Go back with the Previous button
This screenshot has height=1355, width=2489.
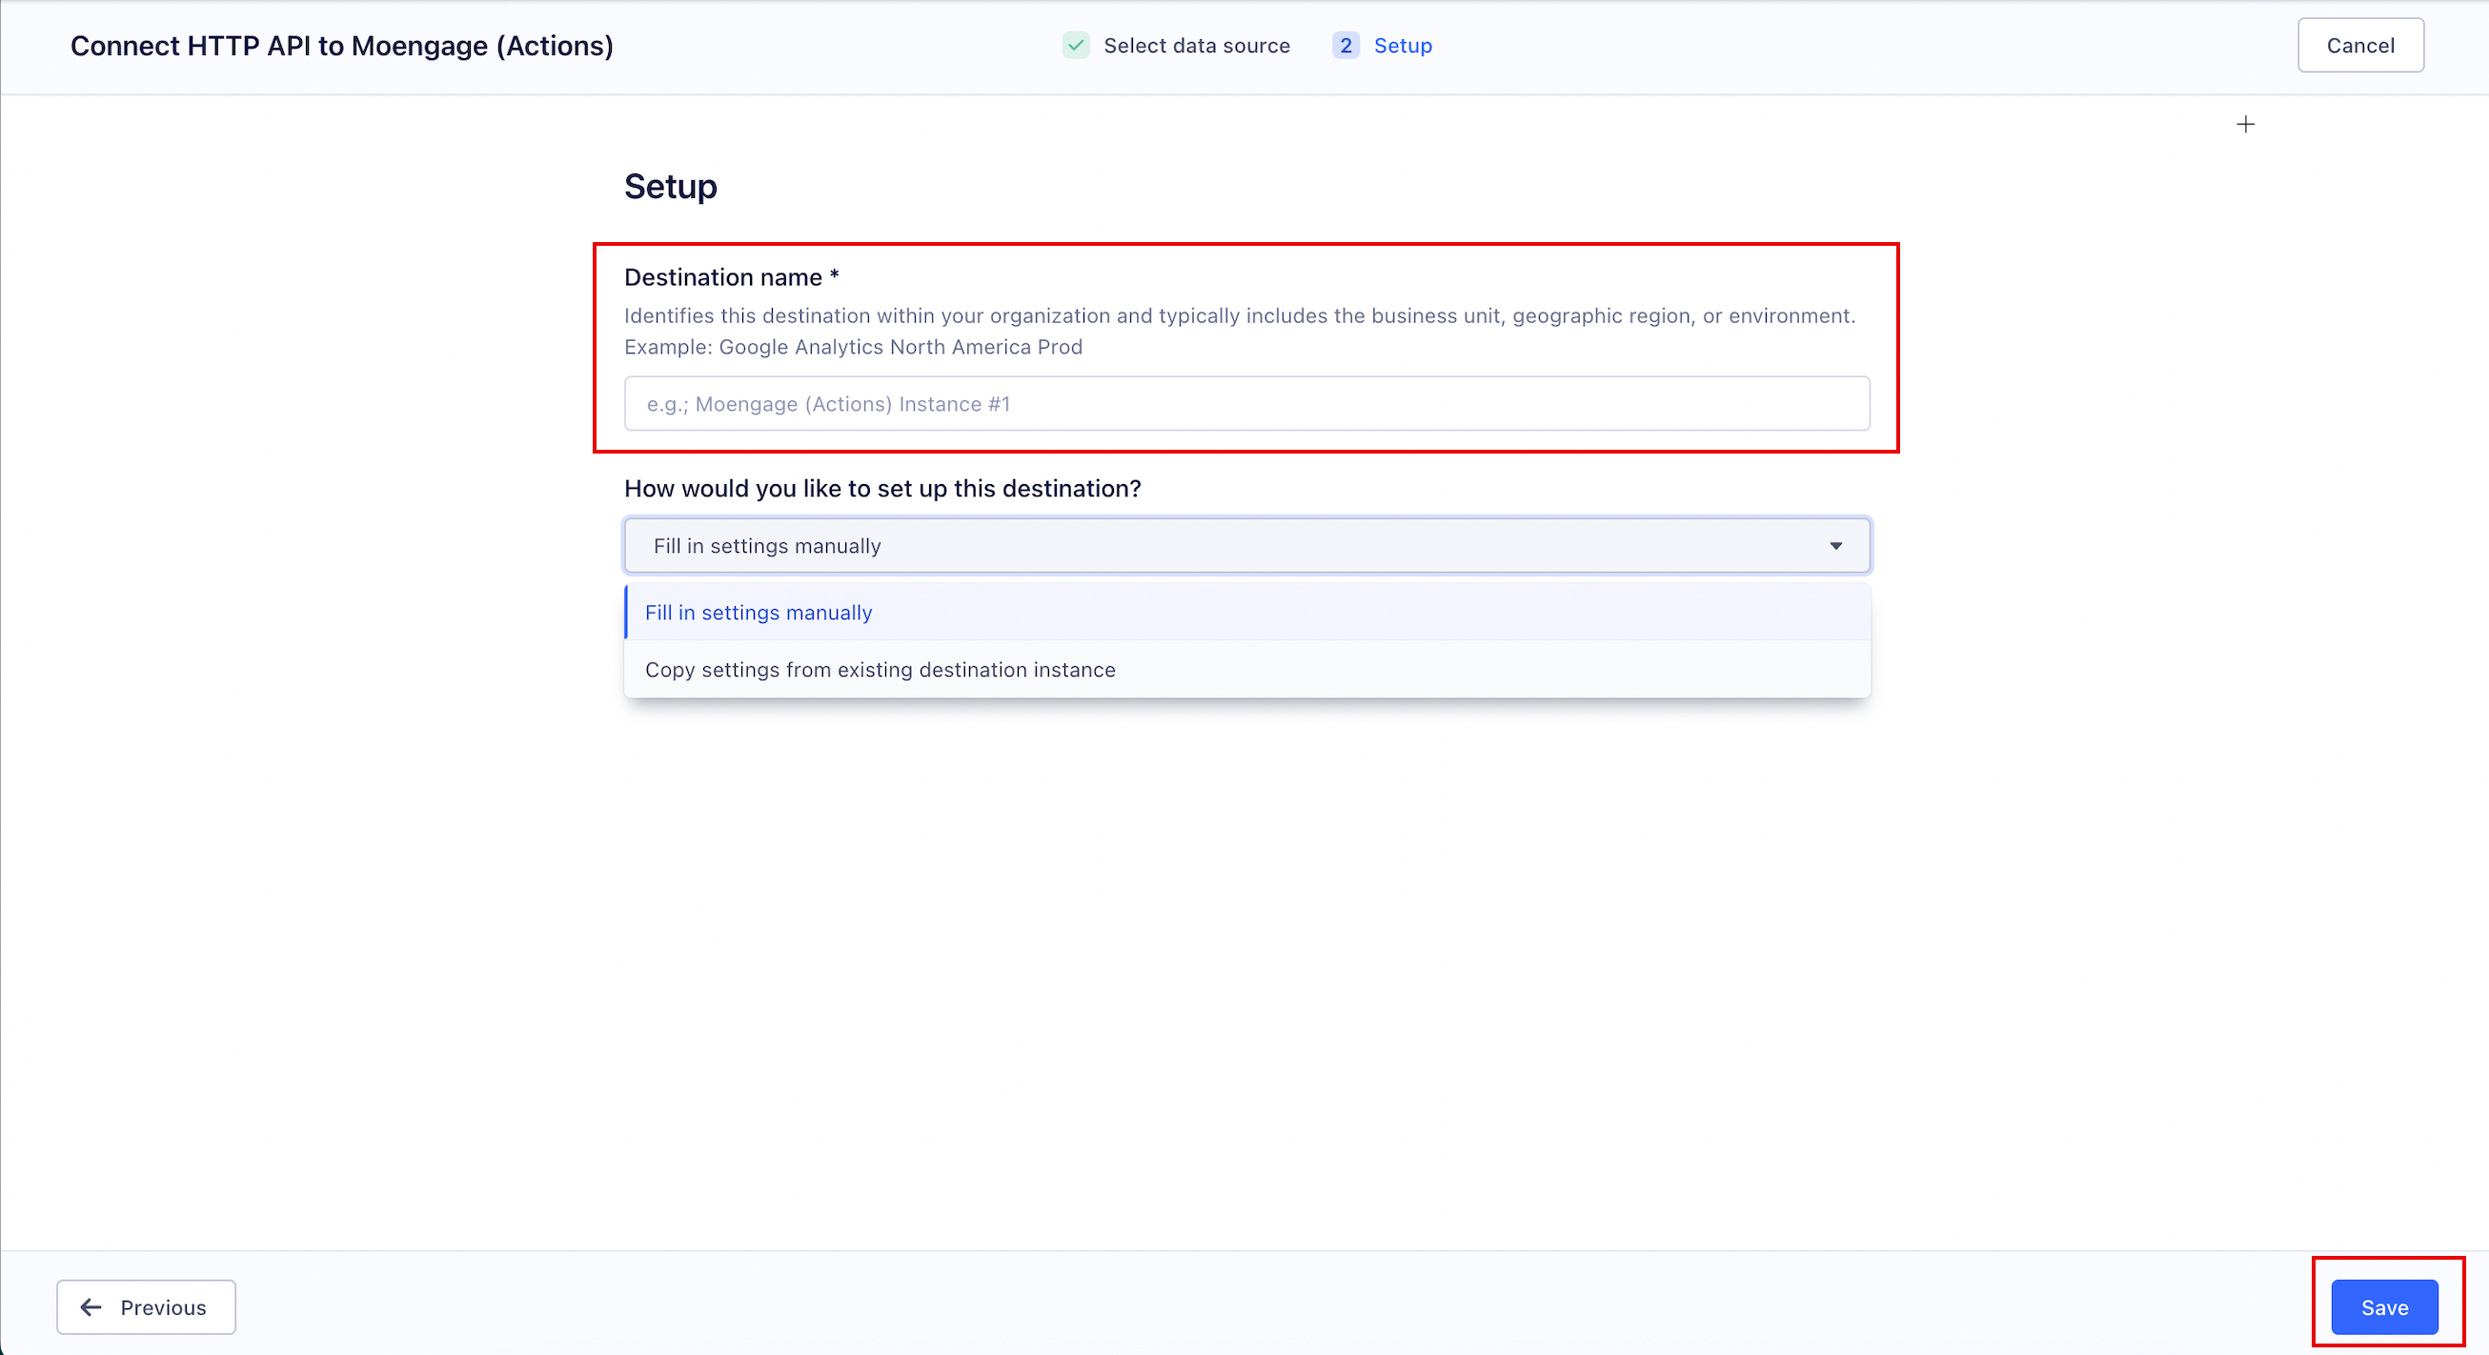[x=146, y=1307]
